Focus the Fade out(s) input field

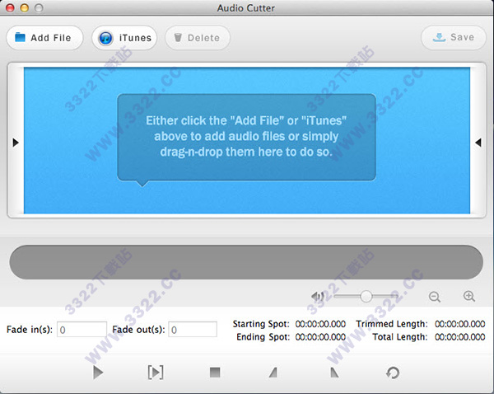pos(193,330)
